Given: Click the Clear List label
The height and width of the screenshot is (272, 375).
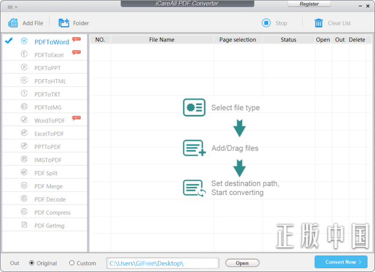Looking at the screenshot, I should click(339, 23).
